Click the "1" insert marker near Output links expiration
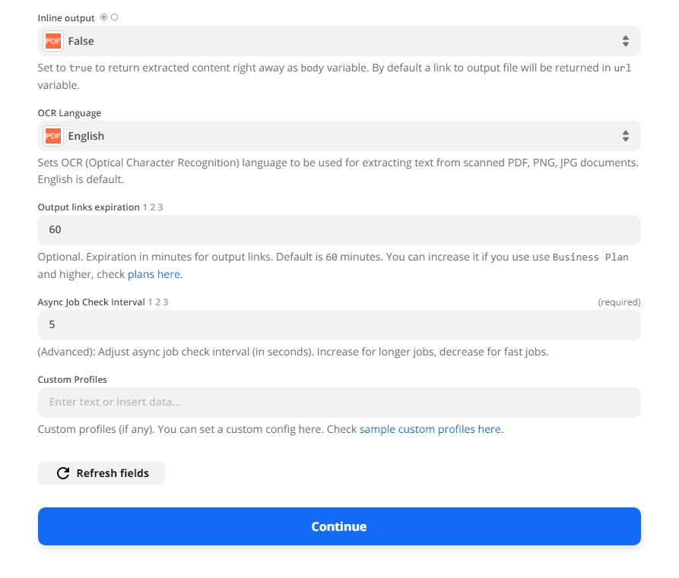 pyautogui.click(x=145, y=206)
